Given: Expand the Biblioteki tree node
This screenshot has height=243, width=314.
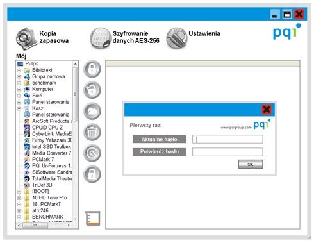Looking at the screenshot, I should [19, 70].
